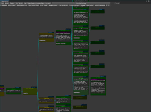Viewport: 151px width, 112px height.
Task: Toggle Show Virtual nodes
Action: [x=44, y=5]
